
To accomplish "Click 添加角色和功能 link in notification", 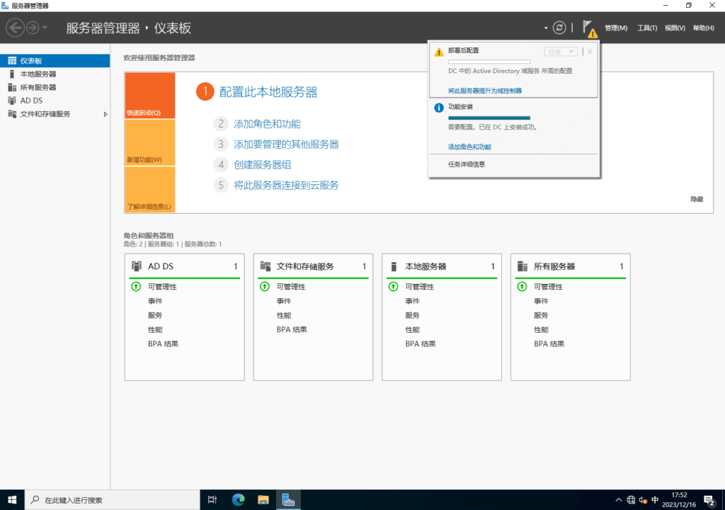I will (x=469, y=147).
